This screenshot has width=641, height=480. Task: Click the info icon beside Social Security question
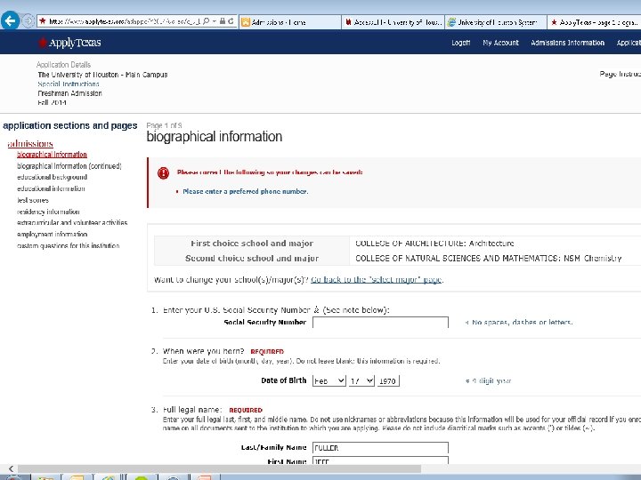coord(316,310)
